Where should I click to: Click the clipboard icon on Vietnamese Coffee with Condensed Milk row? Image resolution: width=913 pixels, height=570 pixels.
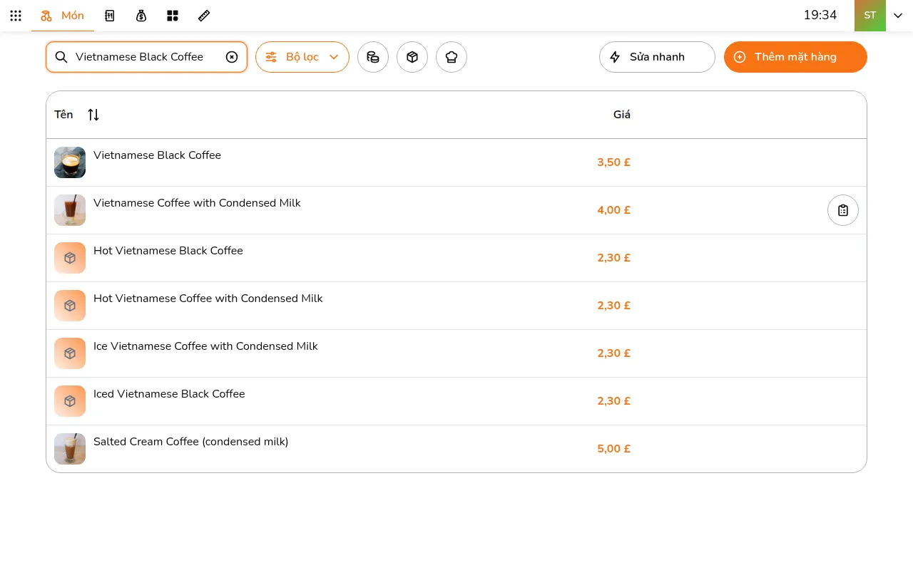click(x=843, y=210)
